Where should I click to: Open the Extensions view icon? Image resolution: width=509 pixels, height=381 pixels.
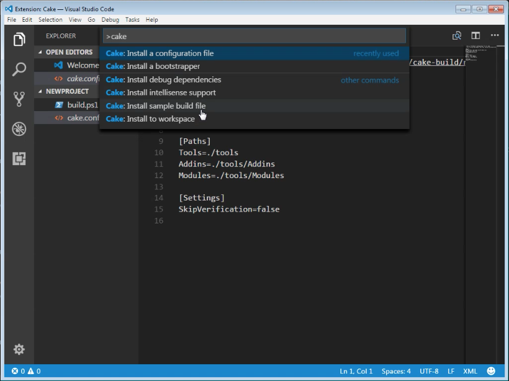(19, 159)
